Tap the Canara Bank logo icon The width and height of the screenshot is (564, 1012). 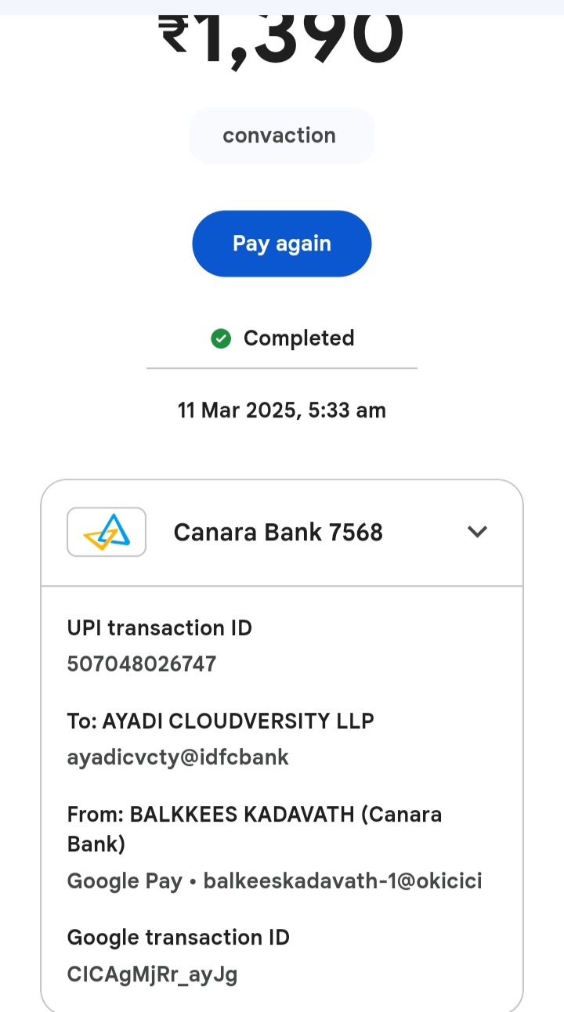pos(107,532)
